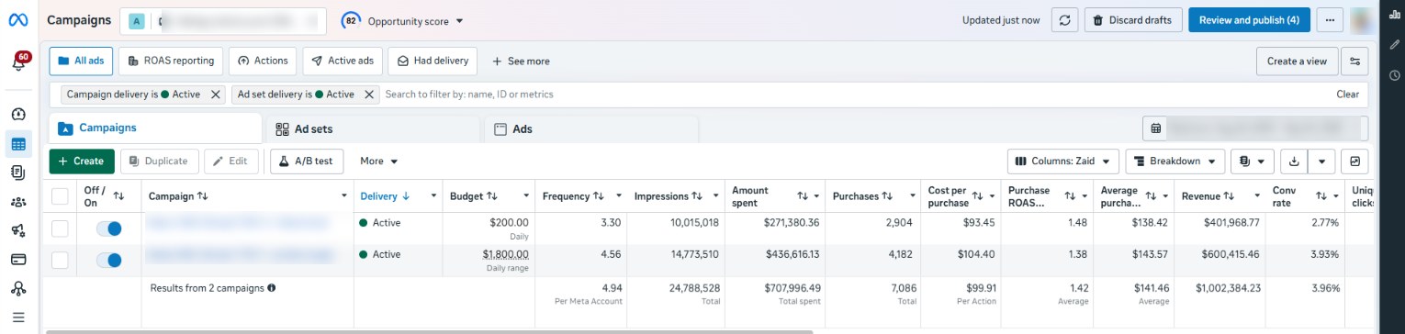Screen dimensions: 1405x334
Task: Toggle off the campaign with $200.00 daily budget
Action: [x=109, y=228]
